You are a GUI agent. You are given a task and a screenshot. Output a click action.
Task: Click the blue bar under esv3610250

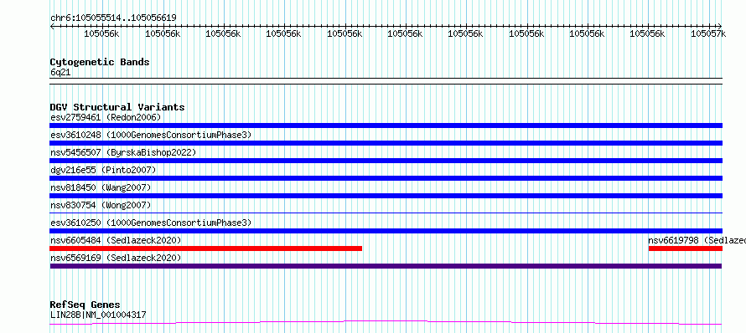pos(386,231)
